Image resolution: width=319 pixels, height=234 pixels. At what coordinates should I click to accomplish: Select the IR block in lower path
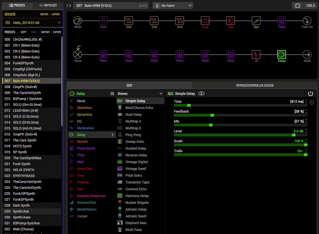[x=256, y=54]
